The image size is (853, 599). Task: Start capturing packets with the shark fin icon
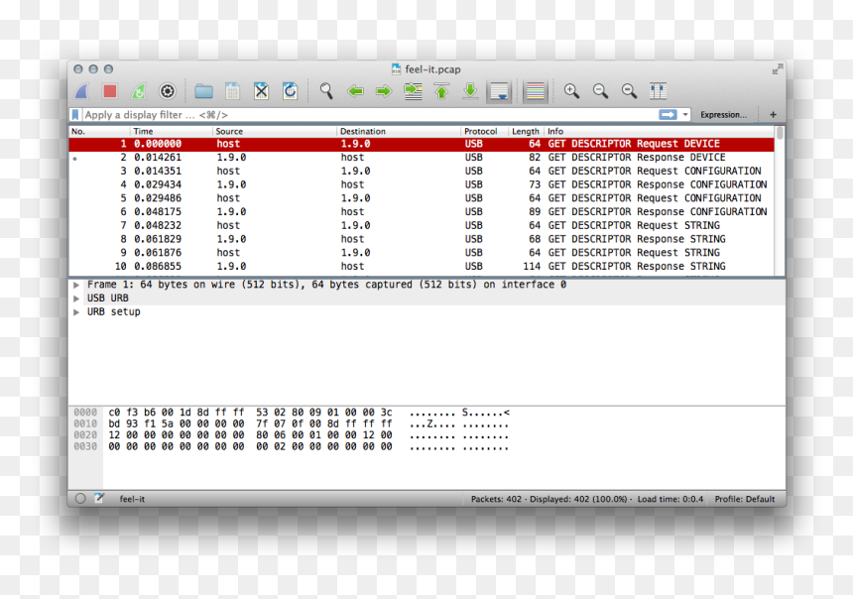click(81, 91)
